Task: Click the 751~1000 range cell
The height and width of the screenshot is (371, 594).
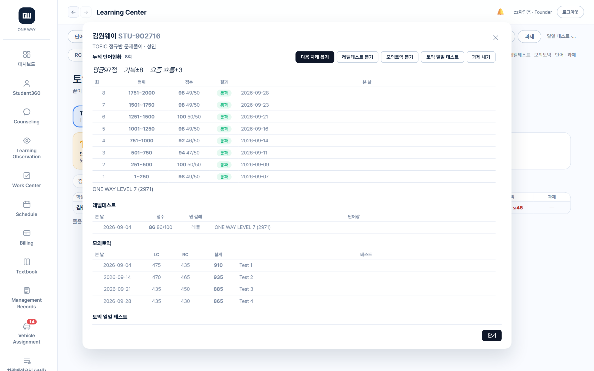Action: point(141,141)
